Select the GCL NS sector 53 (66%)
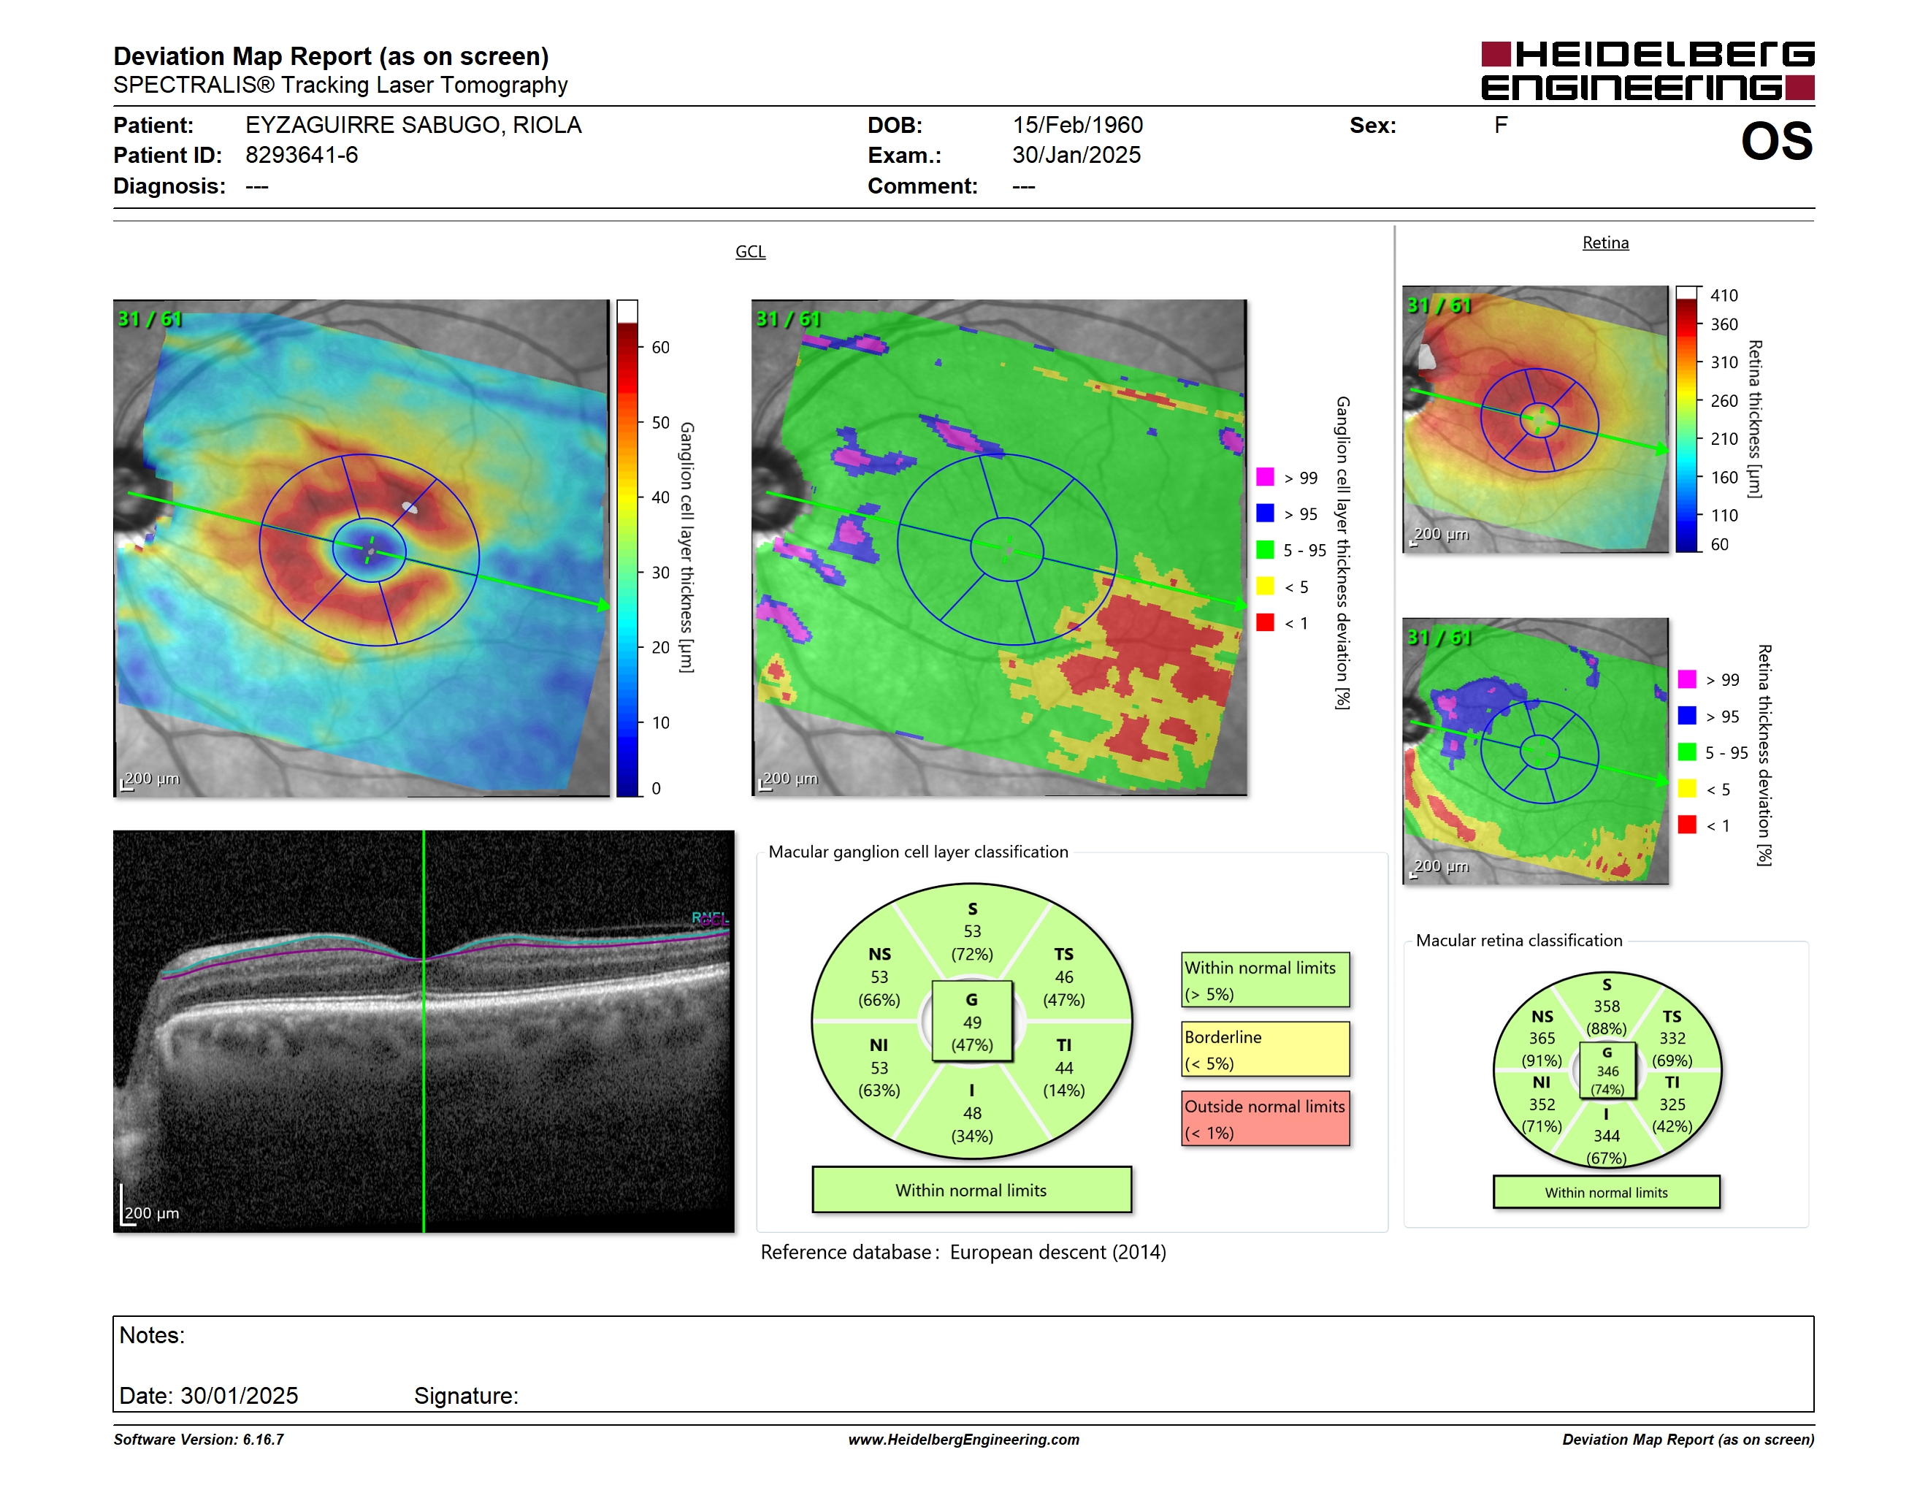 [x=879, y=977]
